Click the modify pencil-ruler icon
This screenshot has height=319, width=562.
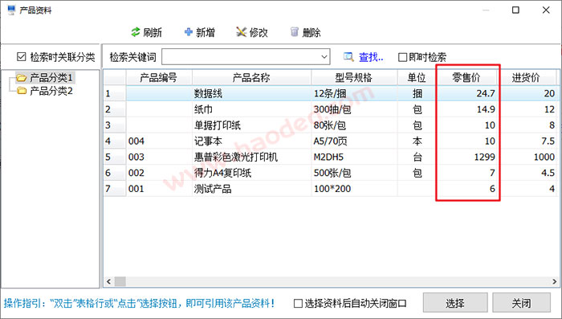click(241, 32)
